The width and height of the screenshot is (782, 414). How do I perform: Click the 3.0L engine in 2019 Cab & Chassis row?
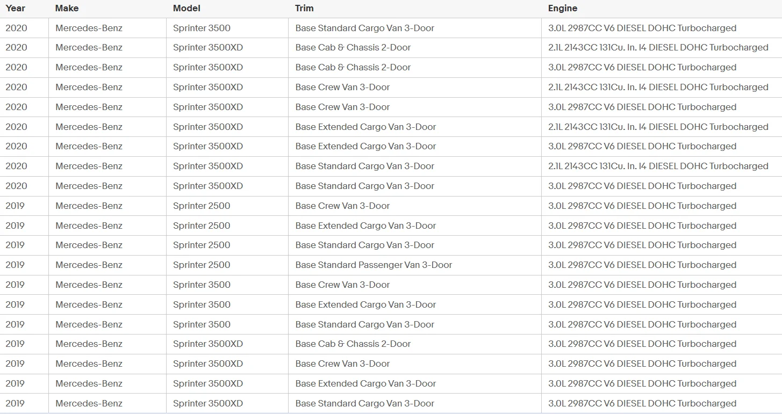click(x=642, y=344)
